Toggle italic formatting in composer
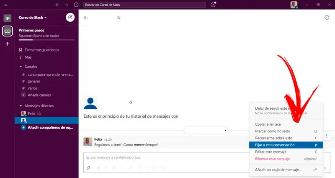 [x=106, y=168]
